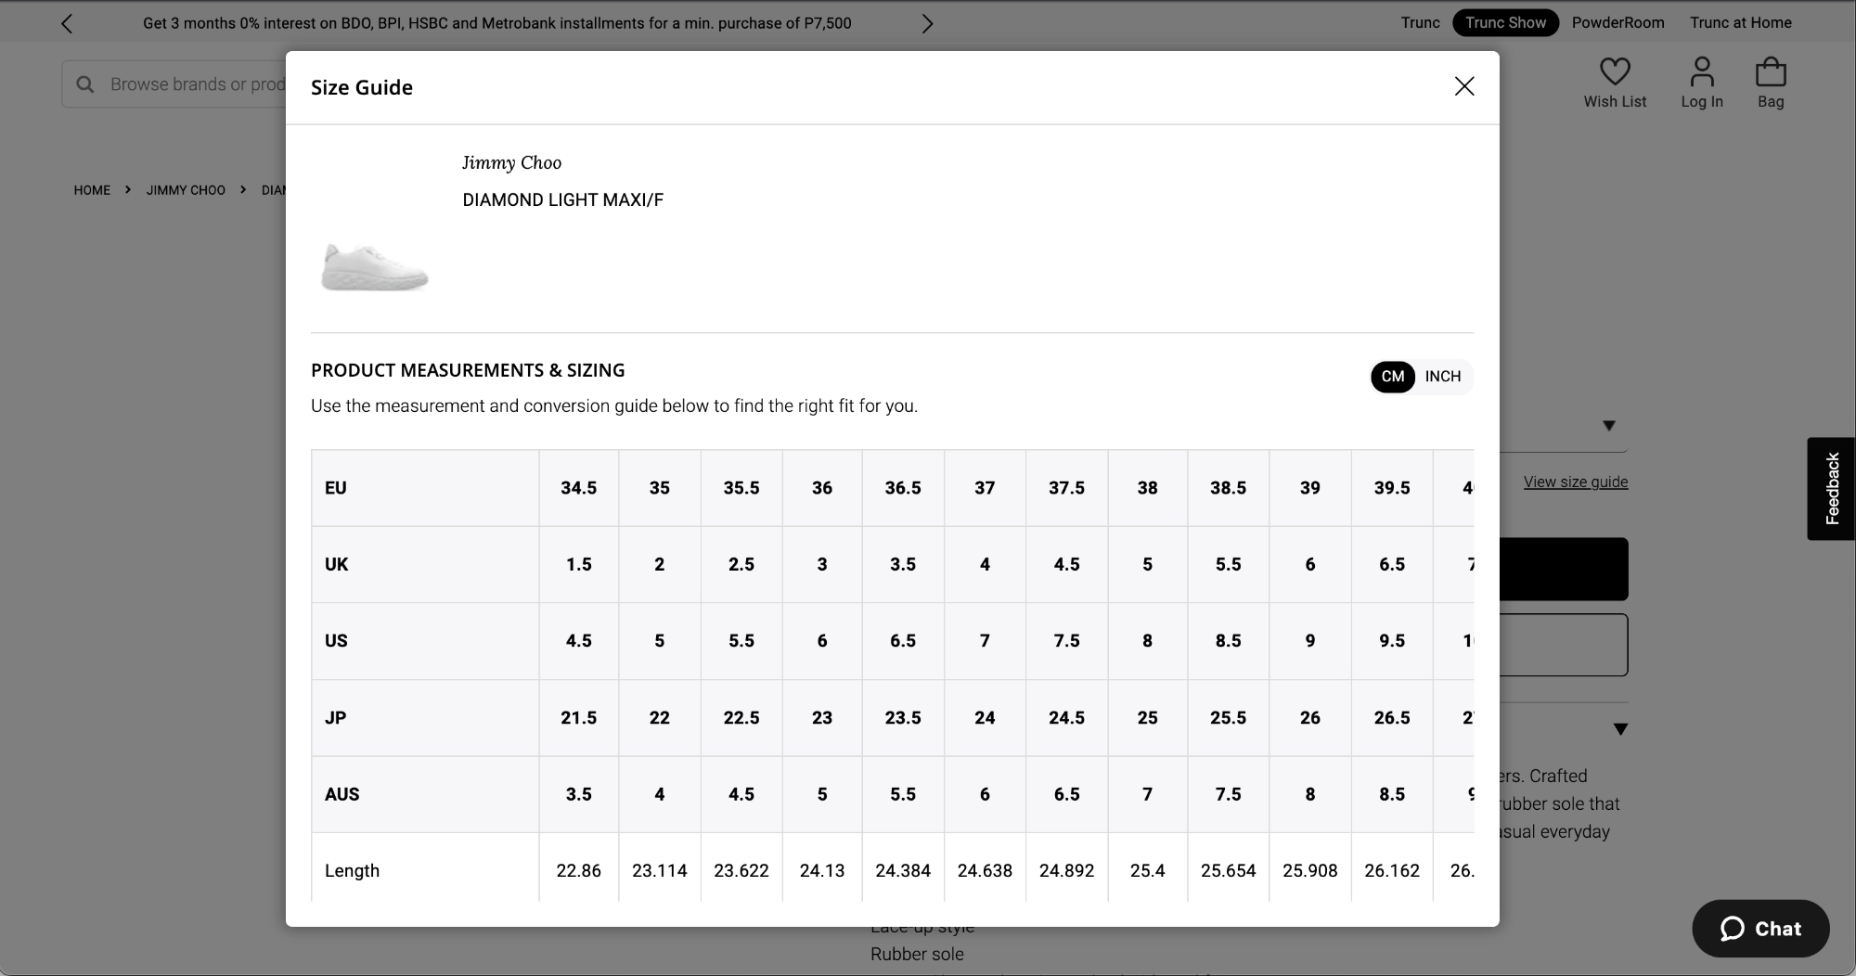Close the Size Guide dialog
Image resolution: width=1856 pixels, height=976 pixels.
(x=1464, y=86)
